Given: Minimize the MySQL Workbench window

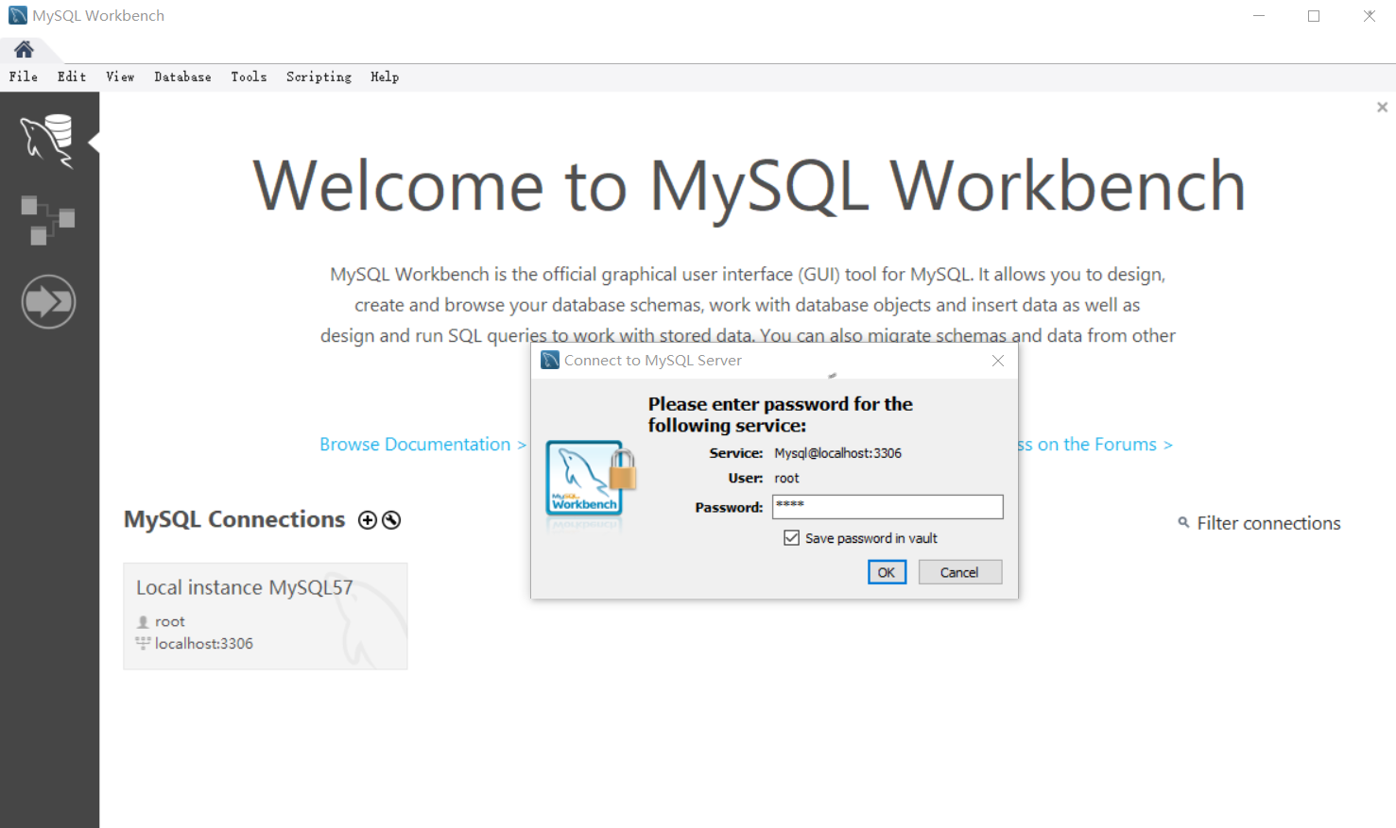Looking at the screenshot, I should tap(1259, 16).
